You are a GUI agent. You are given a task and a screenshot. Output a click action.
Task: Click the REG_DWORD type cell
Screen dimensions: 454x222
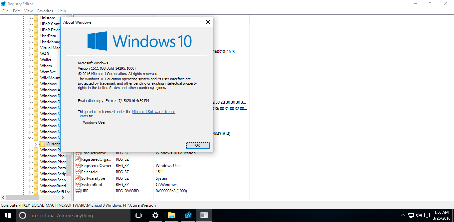coord(127,191)
